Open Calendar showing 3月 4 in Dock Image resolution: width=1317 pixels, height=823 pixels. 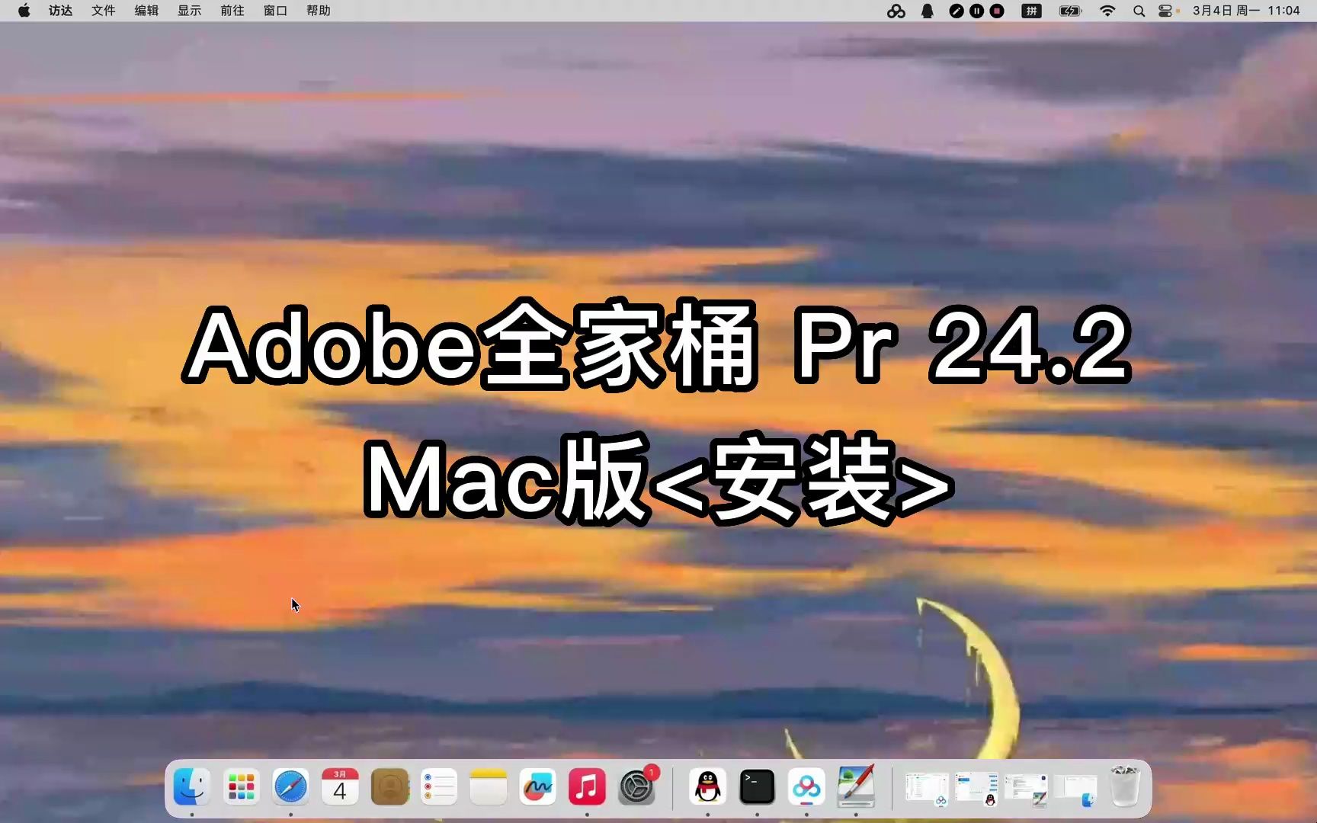coord(340,786)
